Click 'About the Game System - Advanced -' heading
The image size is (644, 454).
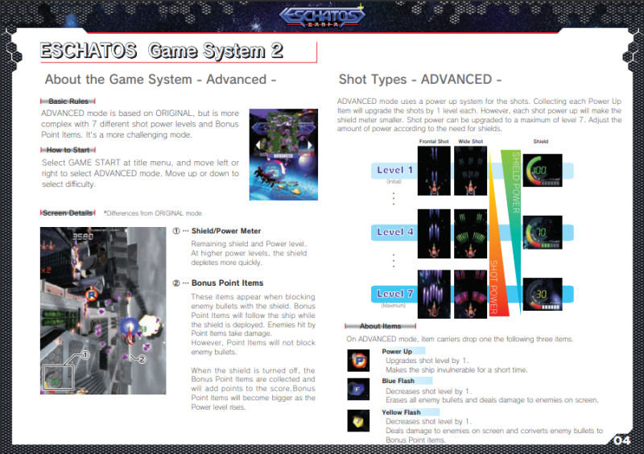160,80
